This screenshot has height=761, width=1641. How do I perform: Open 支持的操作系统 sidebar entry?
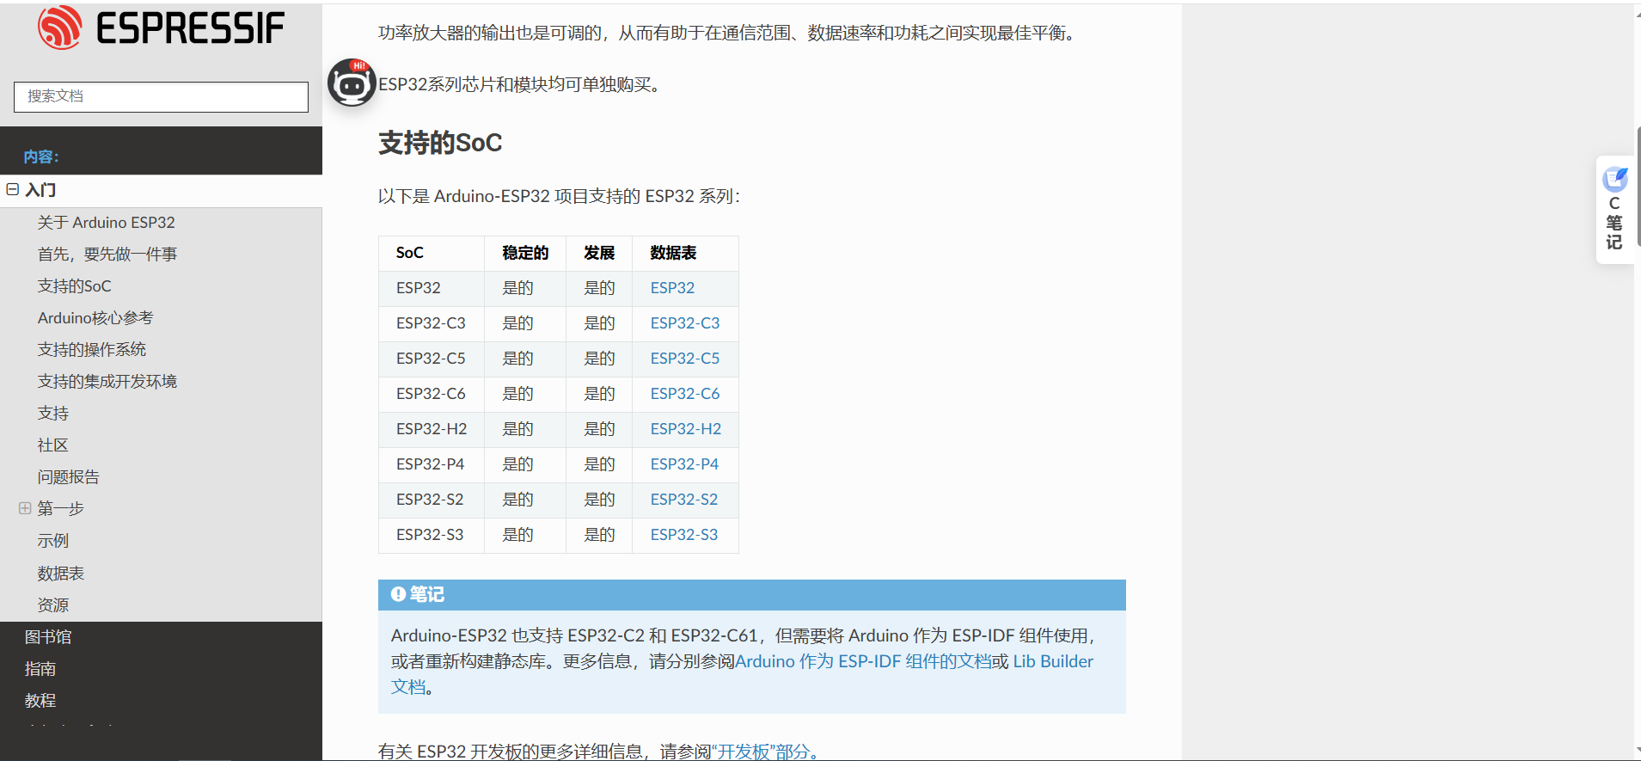[x=92, y=350]
